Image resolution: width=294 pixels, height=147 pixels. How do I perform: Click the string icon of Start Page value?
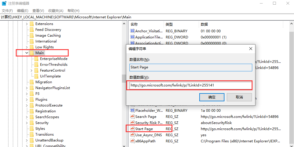tap(132, 129)
